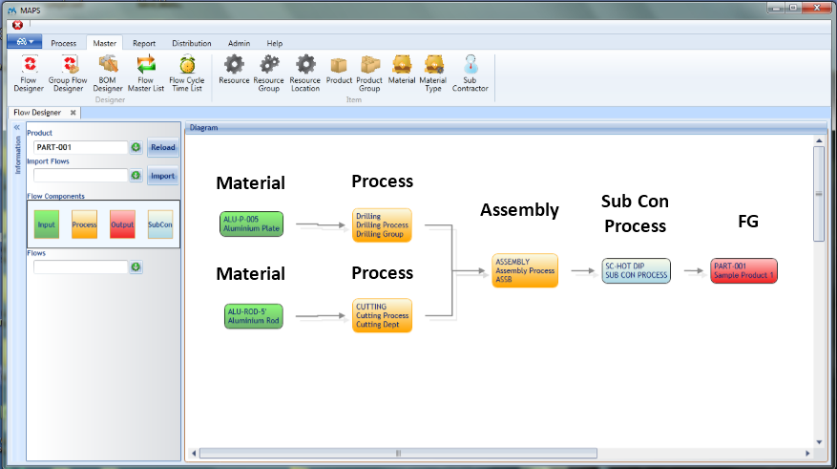Select the red Output flow component
Viewport: 837px width, 469px height.
[122, 224]
